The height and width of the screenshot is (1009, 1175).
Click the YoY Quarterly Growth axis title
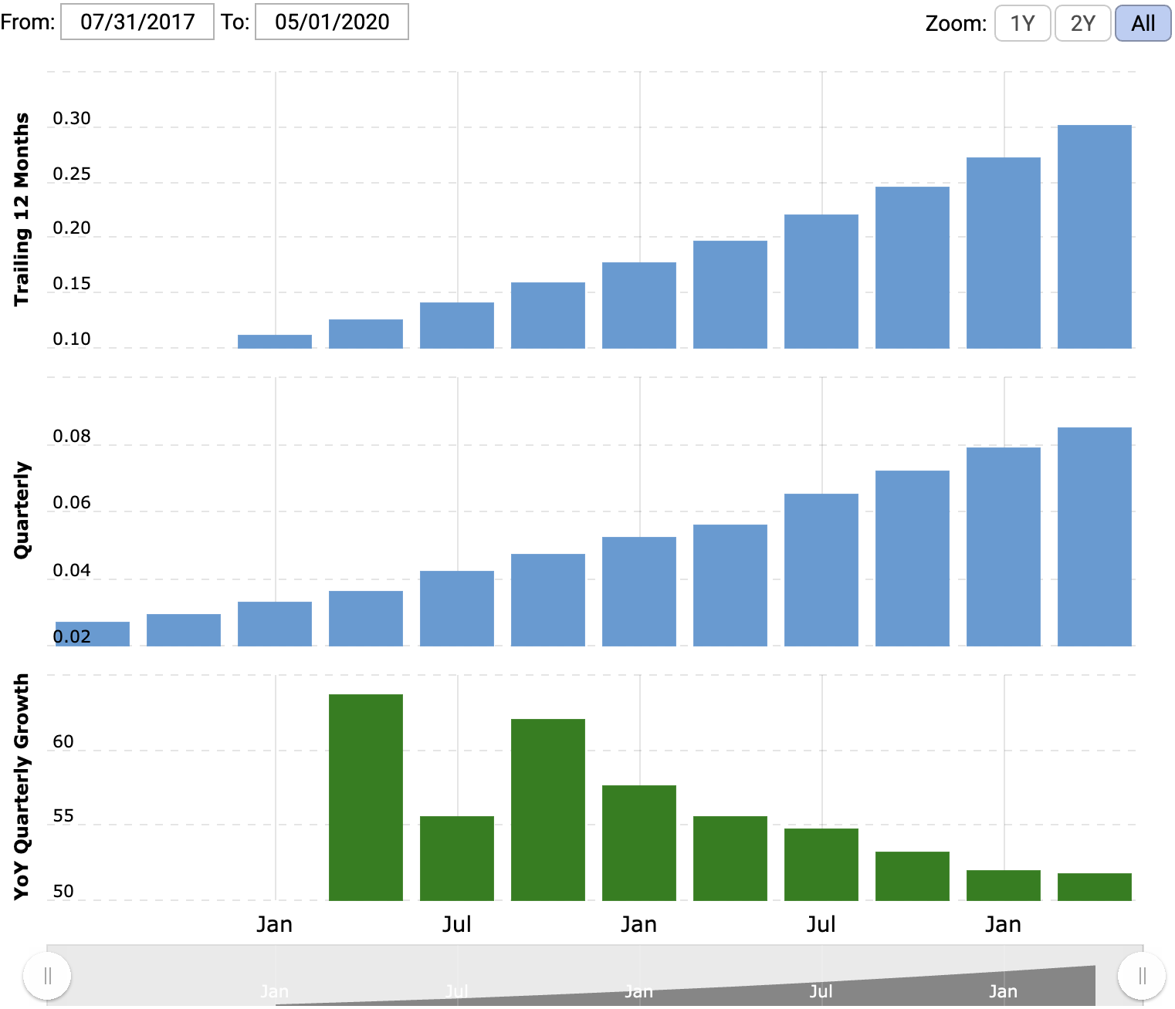(x=21, y=787)
